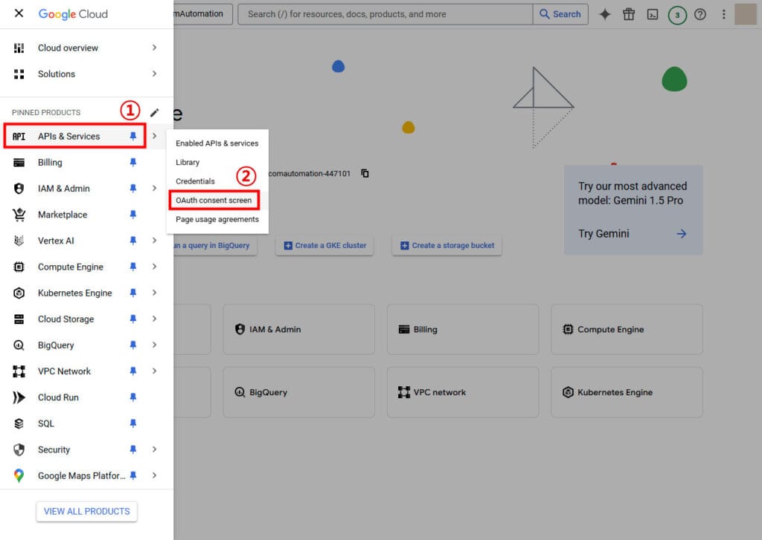Expand the Cloud overview submenu arrow

pyautogui.click(x=154, y=48)
